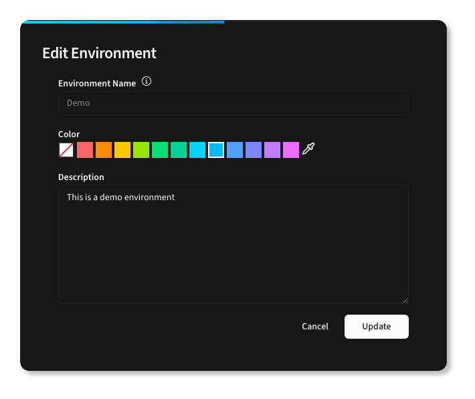This screenshot has height=399, width=475.
Task: Choose the periwinkle swatch left of purple
Action: [x=254, y=150]
